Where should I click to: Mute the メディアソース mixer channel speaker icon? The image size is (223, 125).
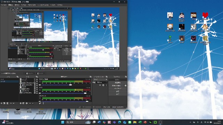(x=40, y=101)
